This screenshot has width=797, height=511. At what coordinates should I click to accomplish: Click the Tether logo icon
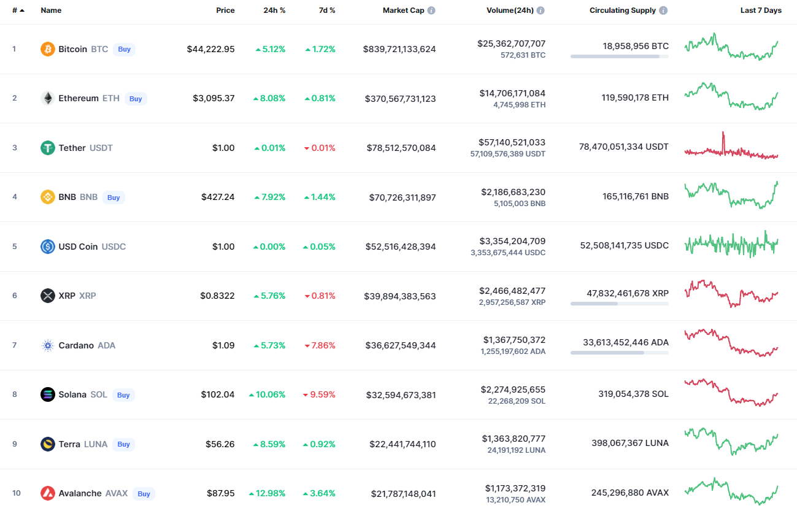click(48, 148)
